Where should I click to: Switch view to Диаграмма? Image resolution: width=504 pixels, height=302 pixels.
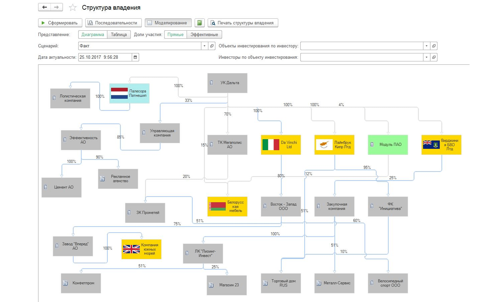(93, 34)
